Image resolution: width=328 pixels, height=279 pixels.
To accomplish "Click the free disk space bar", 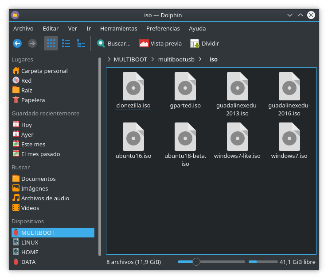I will (x=263, y=262).
